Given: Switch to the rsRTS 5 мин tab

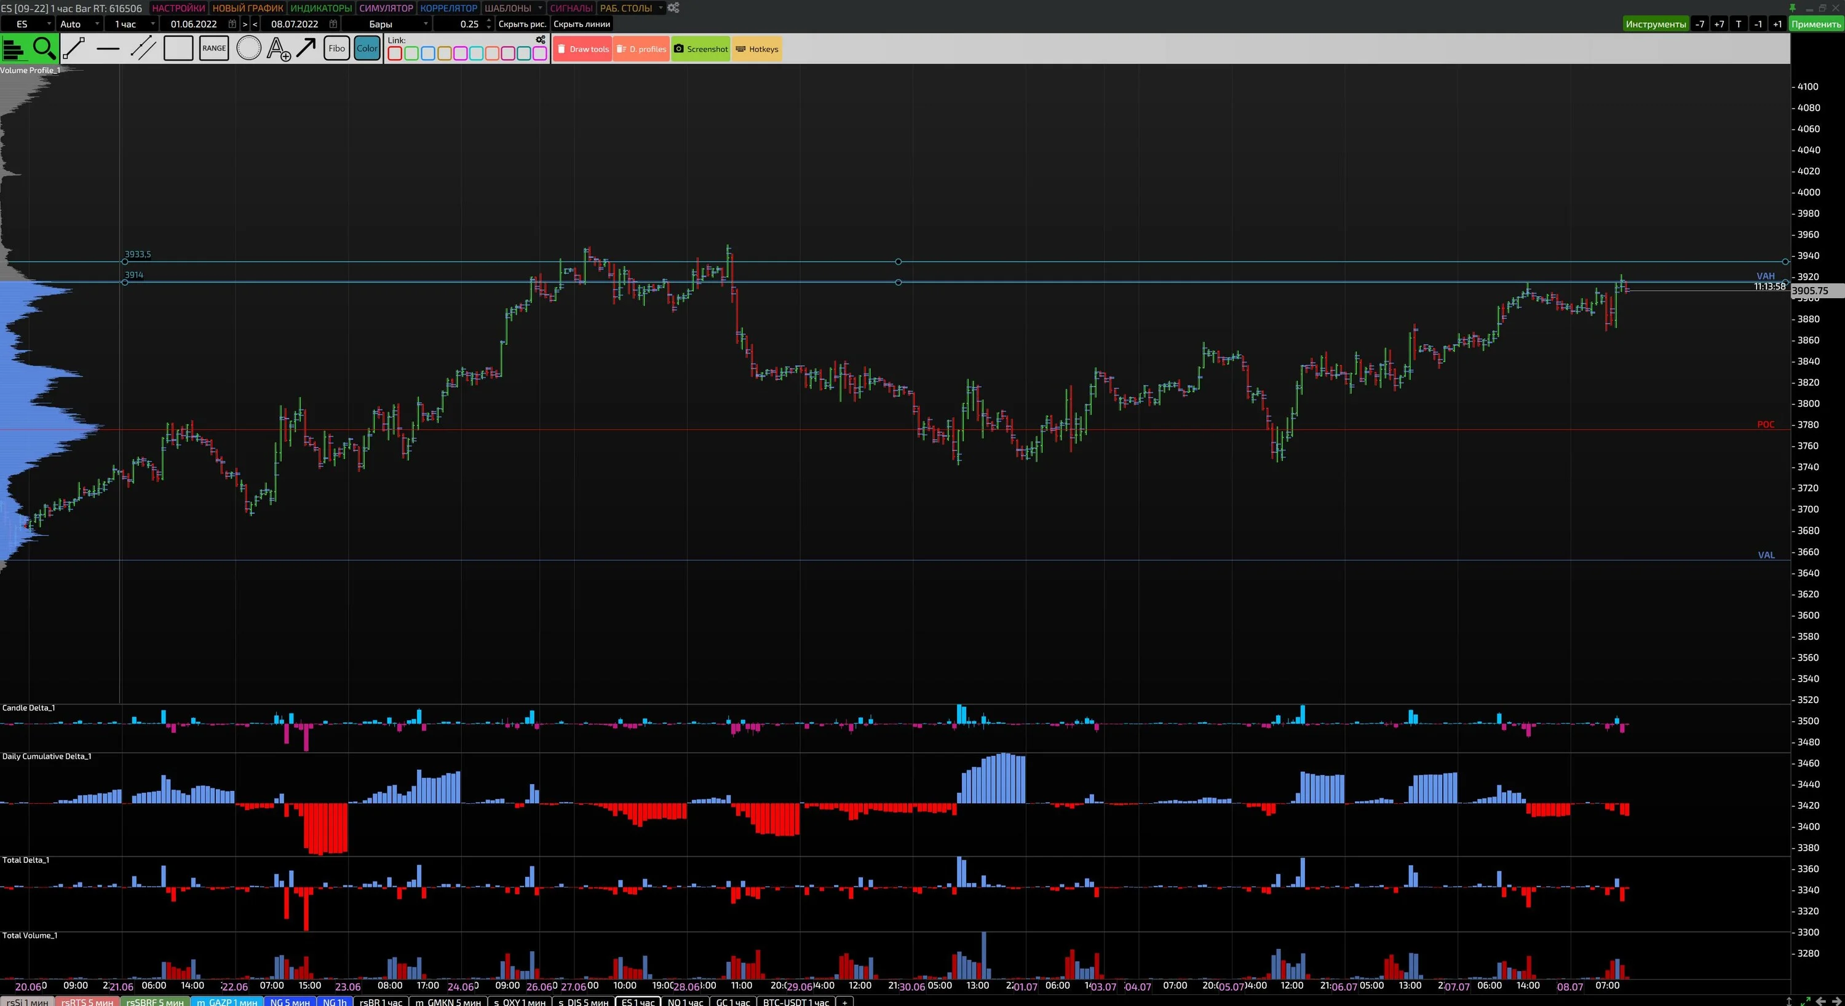Looking at the screenshot, I should (87, 1001).
